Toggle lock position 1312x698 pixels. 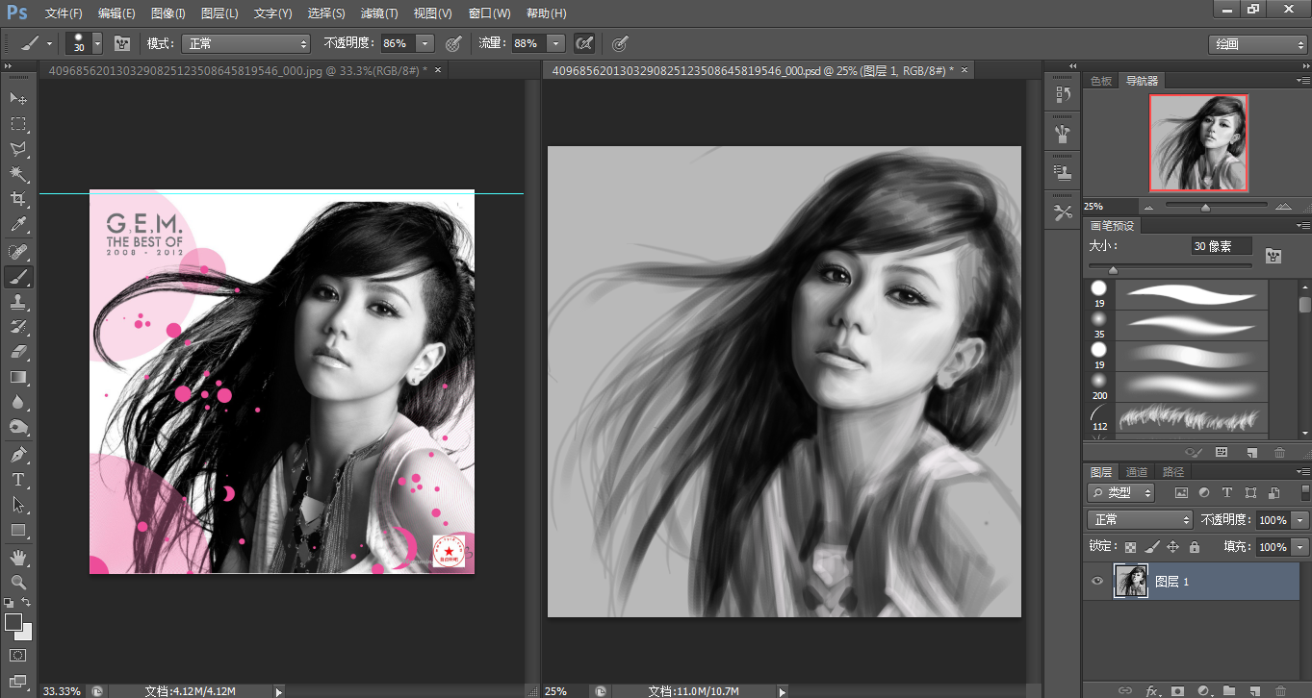click(x=1173, y=547)
